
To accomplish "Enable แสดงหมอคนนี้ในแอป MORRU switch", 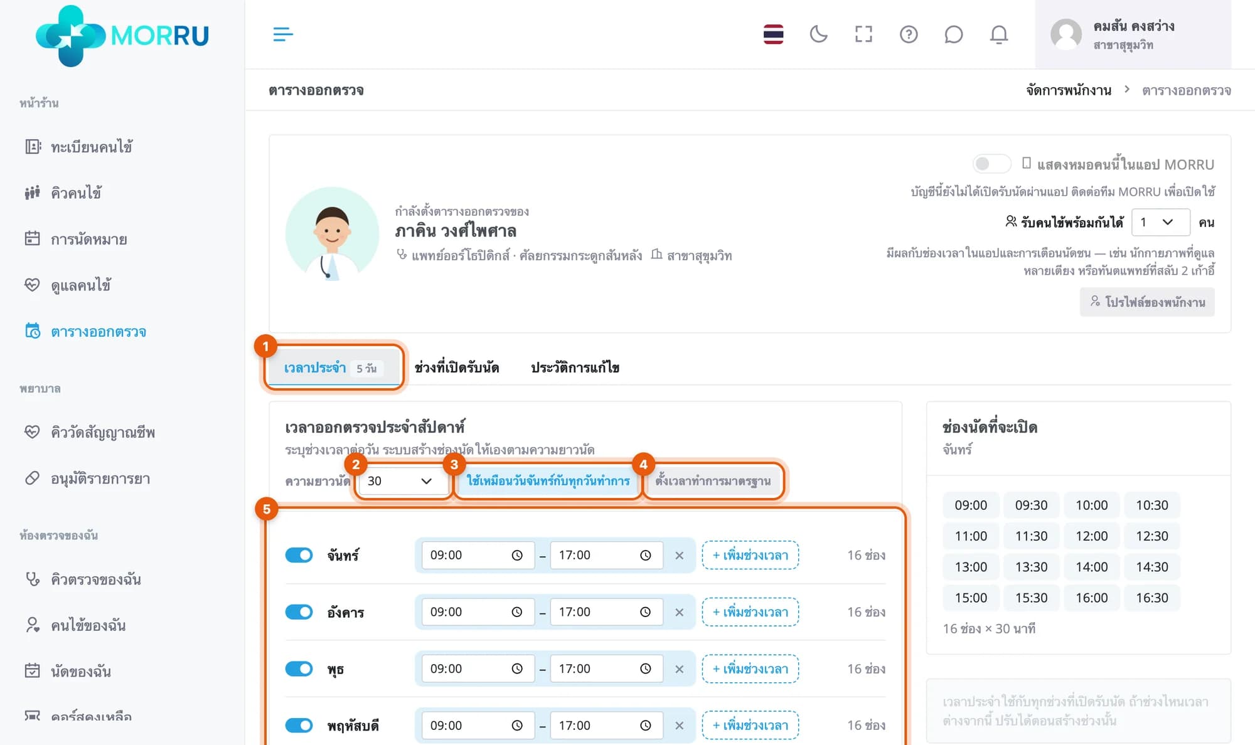I will (991, 164).
